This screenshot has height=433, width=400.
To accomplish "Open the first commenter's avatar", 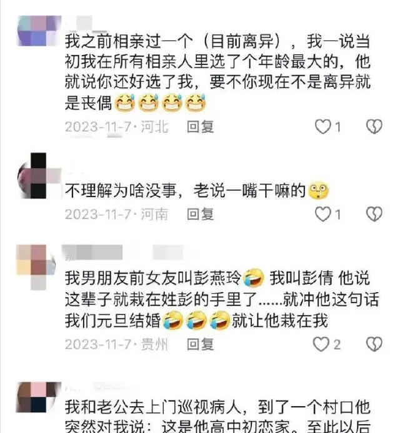I will click(39, 31).
